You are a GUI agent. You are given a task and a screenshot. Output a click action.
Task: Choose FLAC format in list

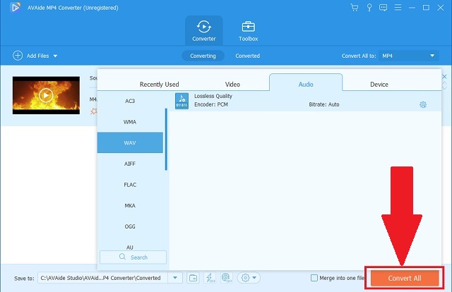130,185
